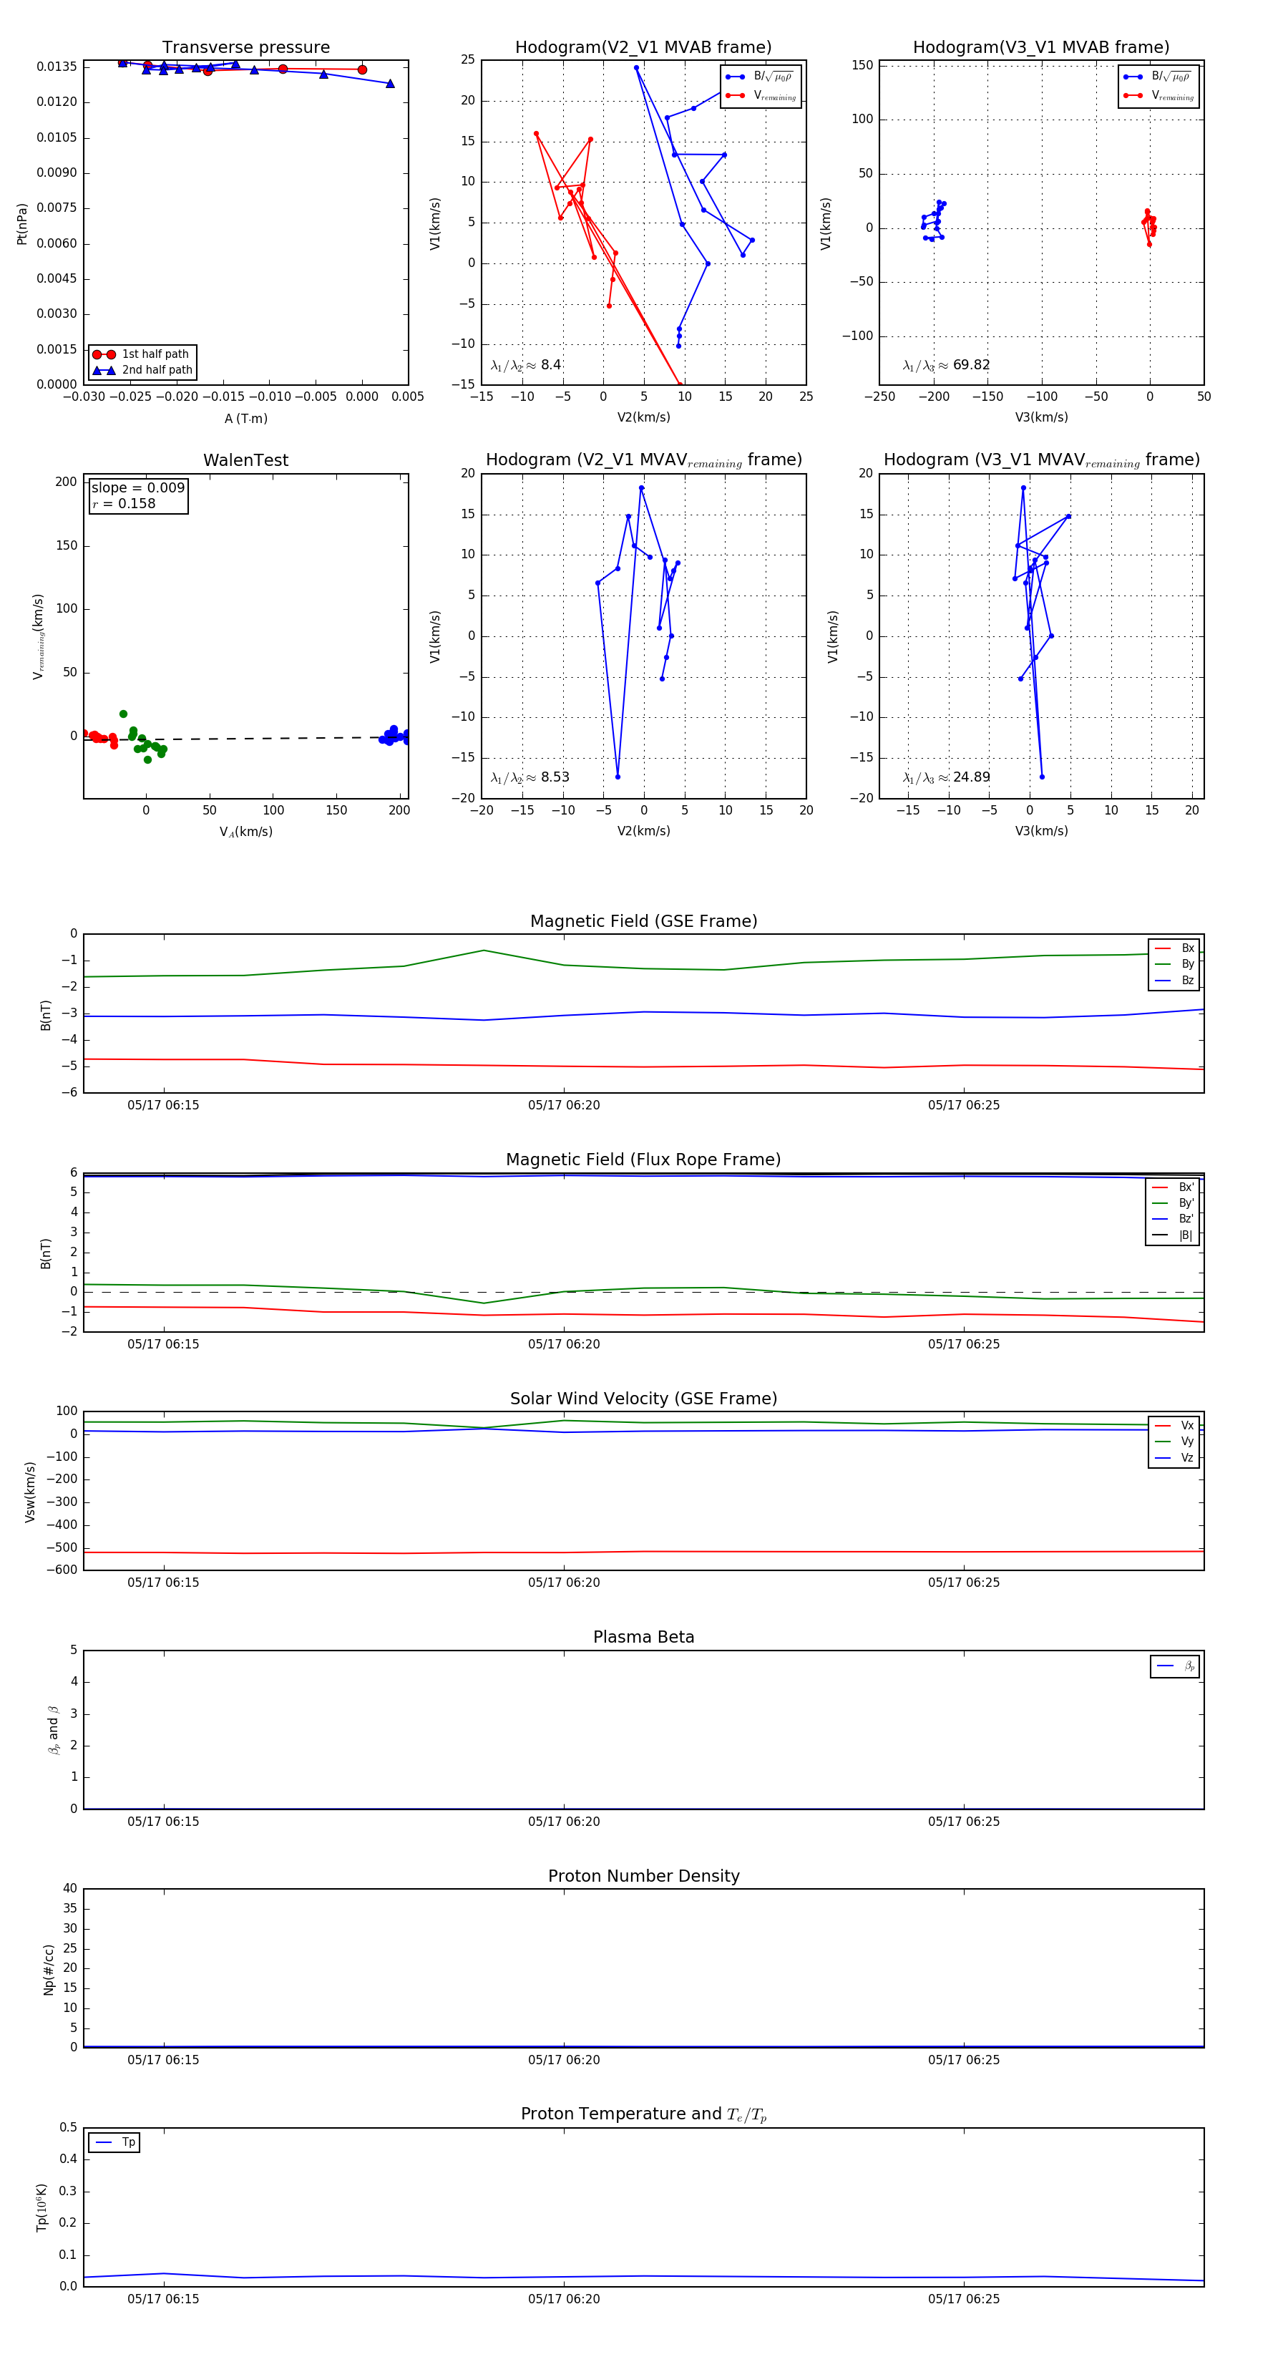Viewport: 1288px width, 2362px height.
Task: Select the '1st half path' legend entry
Action: (x=141, y=354)
